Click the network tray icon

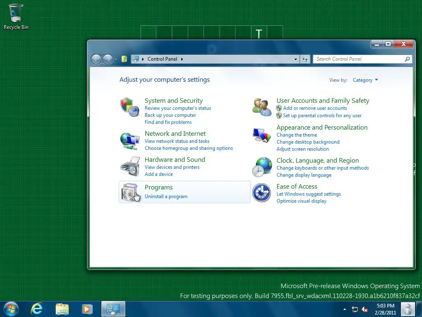(x=355, y=310)
